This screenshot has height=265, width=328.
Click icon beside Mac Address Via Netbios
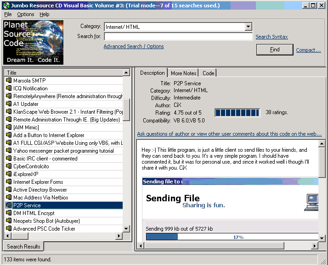coord(9,197)
